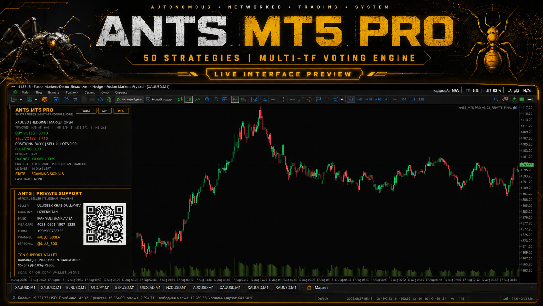Open the Графики menu
This screenshot has height=306, width=543.
pyautogui.click(x=72, y=92)
